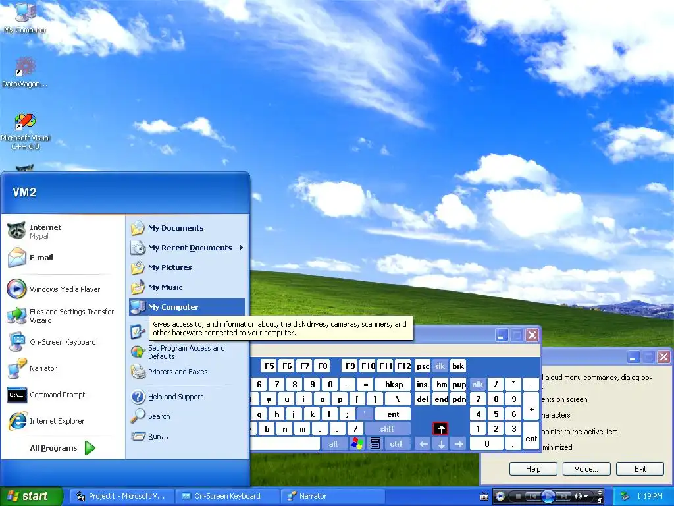Click the up arrow key on keyboard
The height and width of the screenshot is (506, 674).
click(440, 428)
